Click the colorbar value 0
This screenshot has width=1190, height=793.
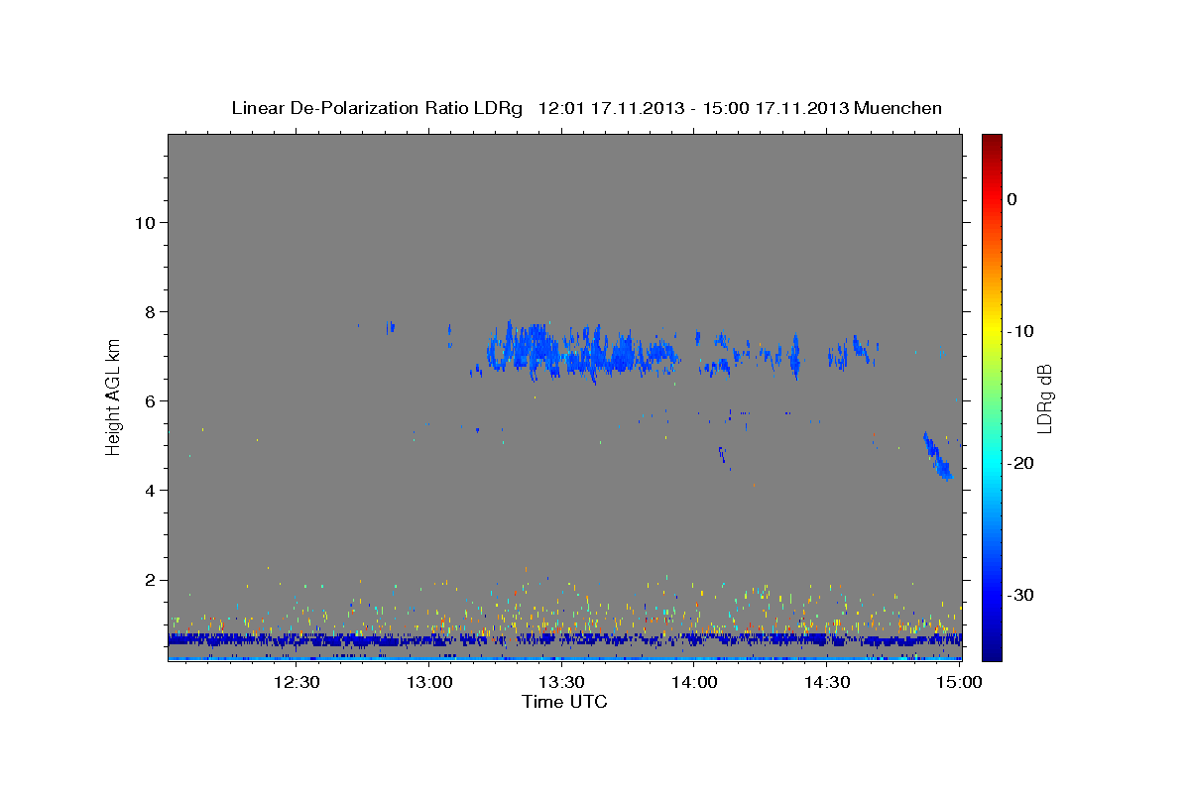pyautogui.click(x=1012, y=199)
